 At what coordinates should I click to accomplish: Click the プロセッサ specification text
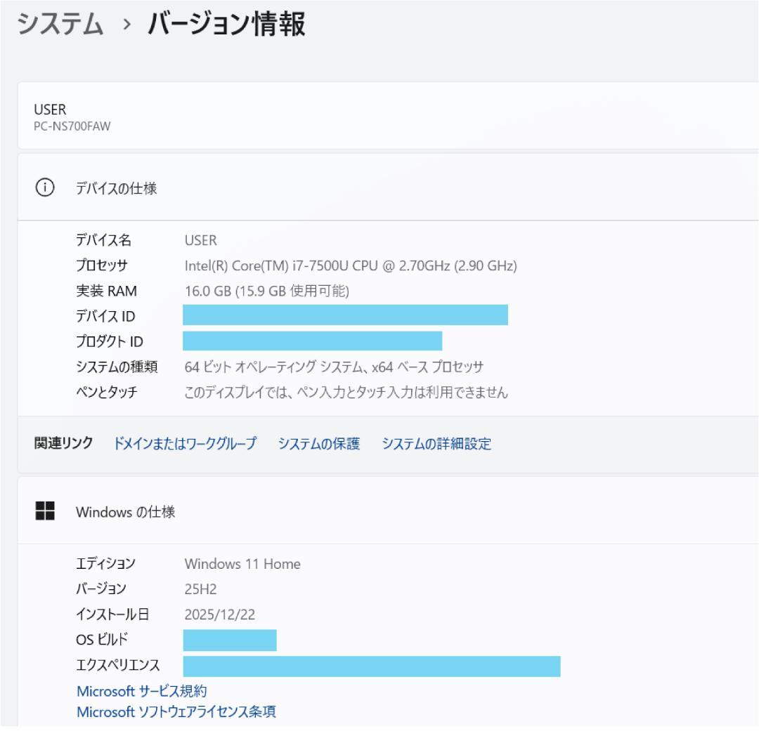(x=351, y=265)
